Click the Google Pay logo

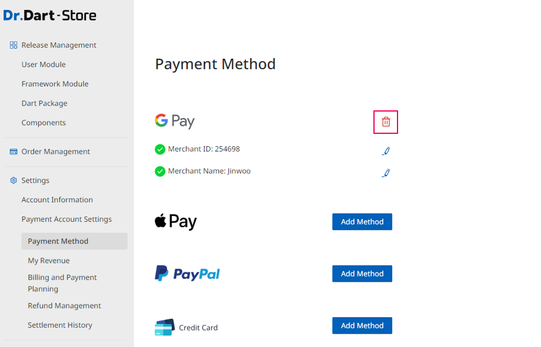pos(175,121)
